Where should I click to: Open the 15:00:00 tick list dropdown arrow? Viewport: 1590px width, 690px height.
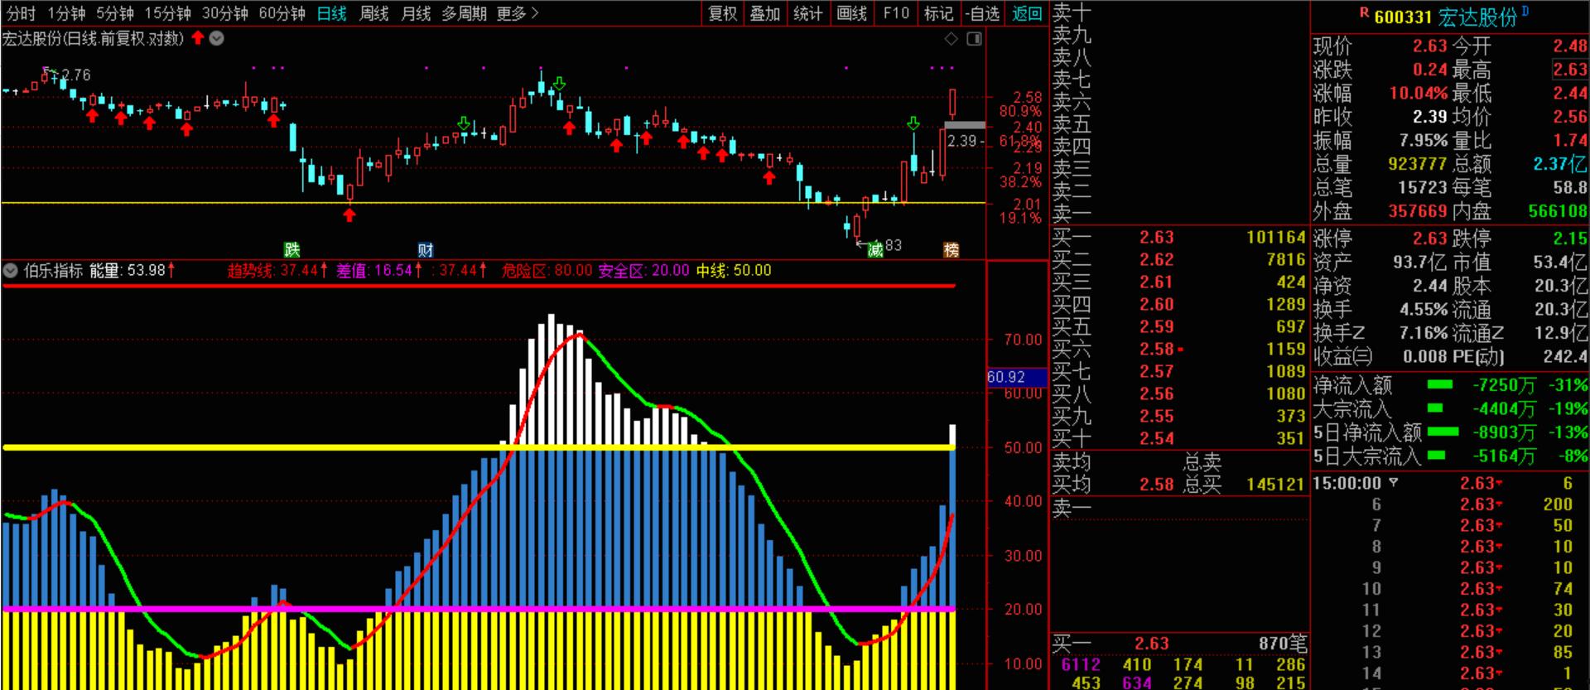coord(1394,482)
